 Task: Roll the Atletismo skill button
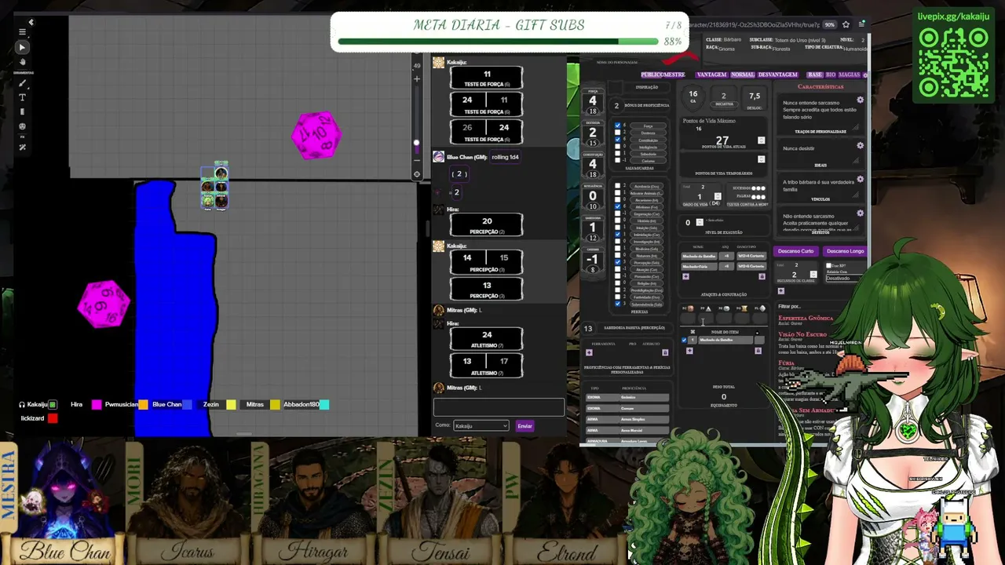(648, 206)
